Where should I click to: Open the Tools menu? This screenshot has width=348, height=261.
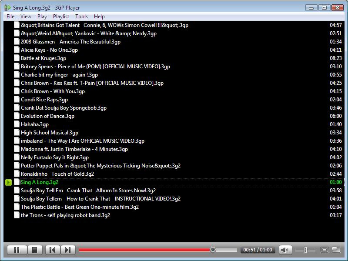(81, 17)
